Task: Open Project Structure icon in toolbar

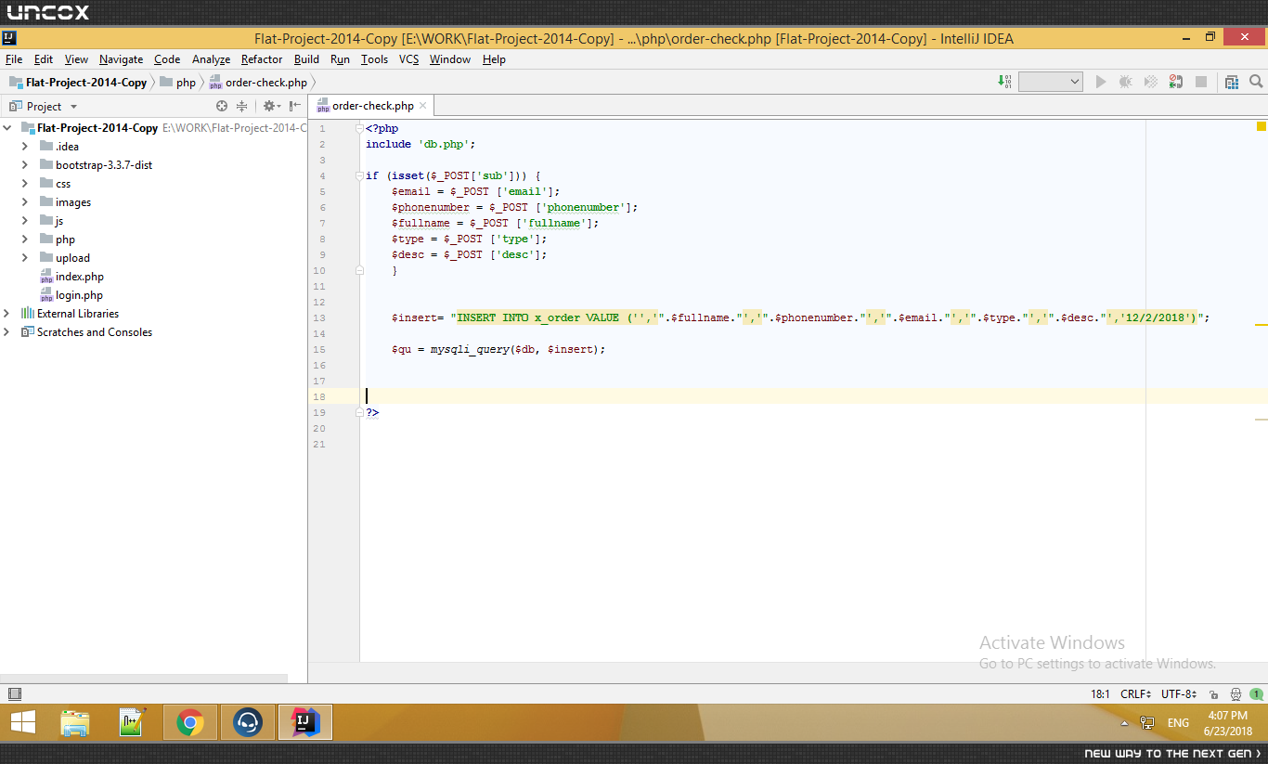Action: (x=1232, y=82)
